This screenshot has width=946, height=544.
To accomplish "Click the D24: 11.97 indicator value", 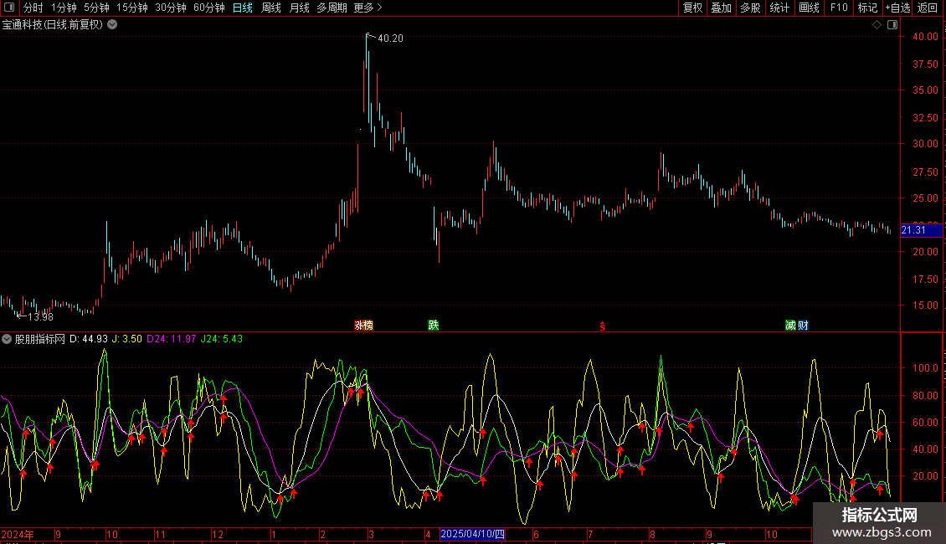I will coord(172,339).
